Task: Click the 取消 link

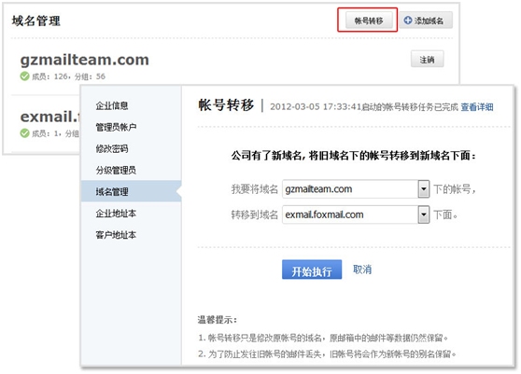Action: (x=362, y=270)
